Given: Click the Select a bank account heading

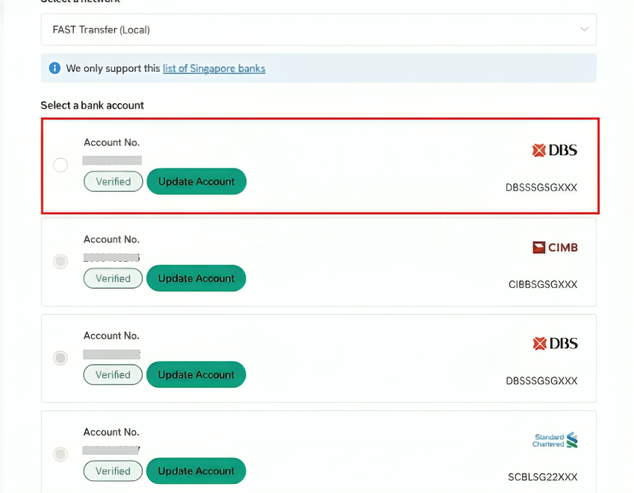Looking at the screenshot, I should (92, 105).
